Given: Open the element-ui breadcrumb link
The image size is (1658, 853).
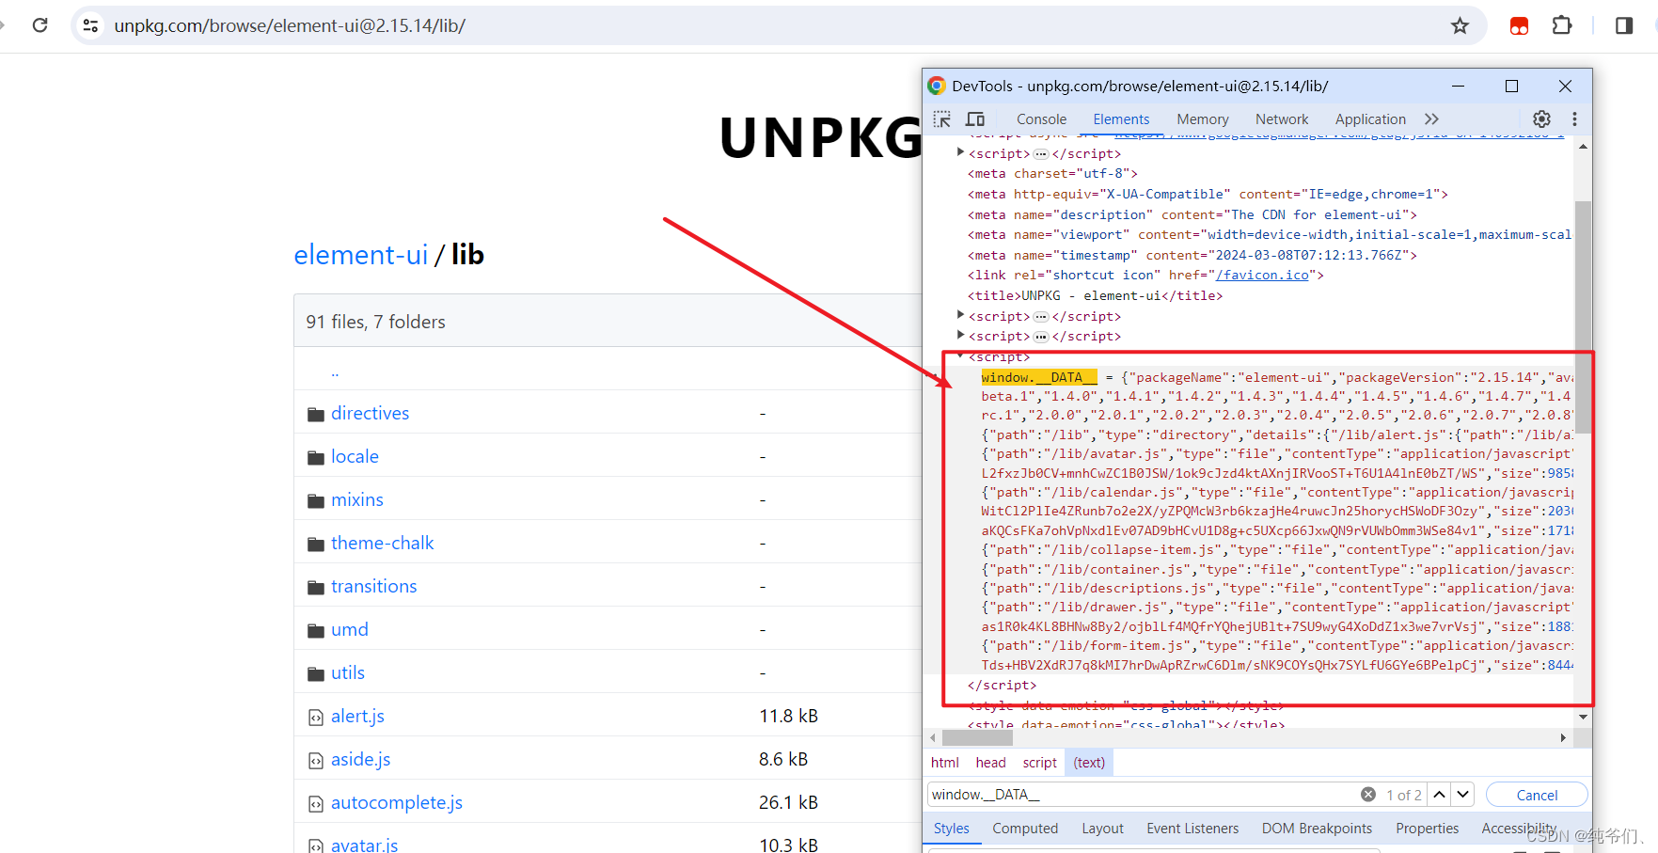Looking at the screenshot, I should click(360, 255).
